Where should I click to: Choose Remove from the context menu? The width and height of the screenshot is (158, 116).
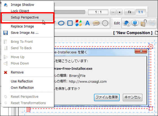click(x=28, y=72)
